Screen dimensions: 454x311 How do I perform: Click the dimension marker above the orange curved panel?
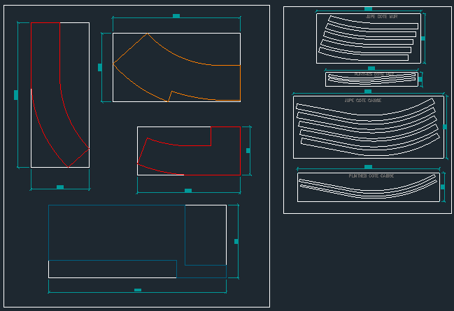click(176, 15)
